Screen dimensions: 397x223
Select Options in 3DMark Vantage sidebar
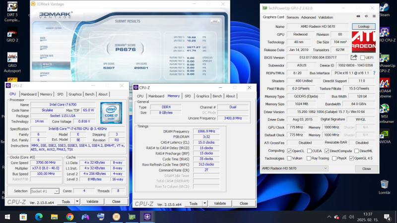[44, 47]
